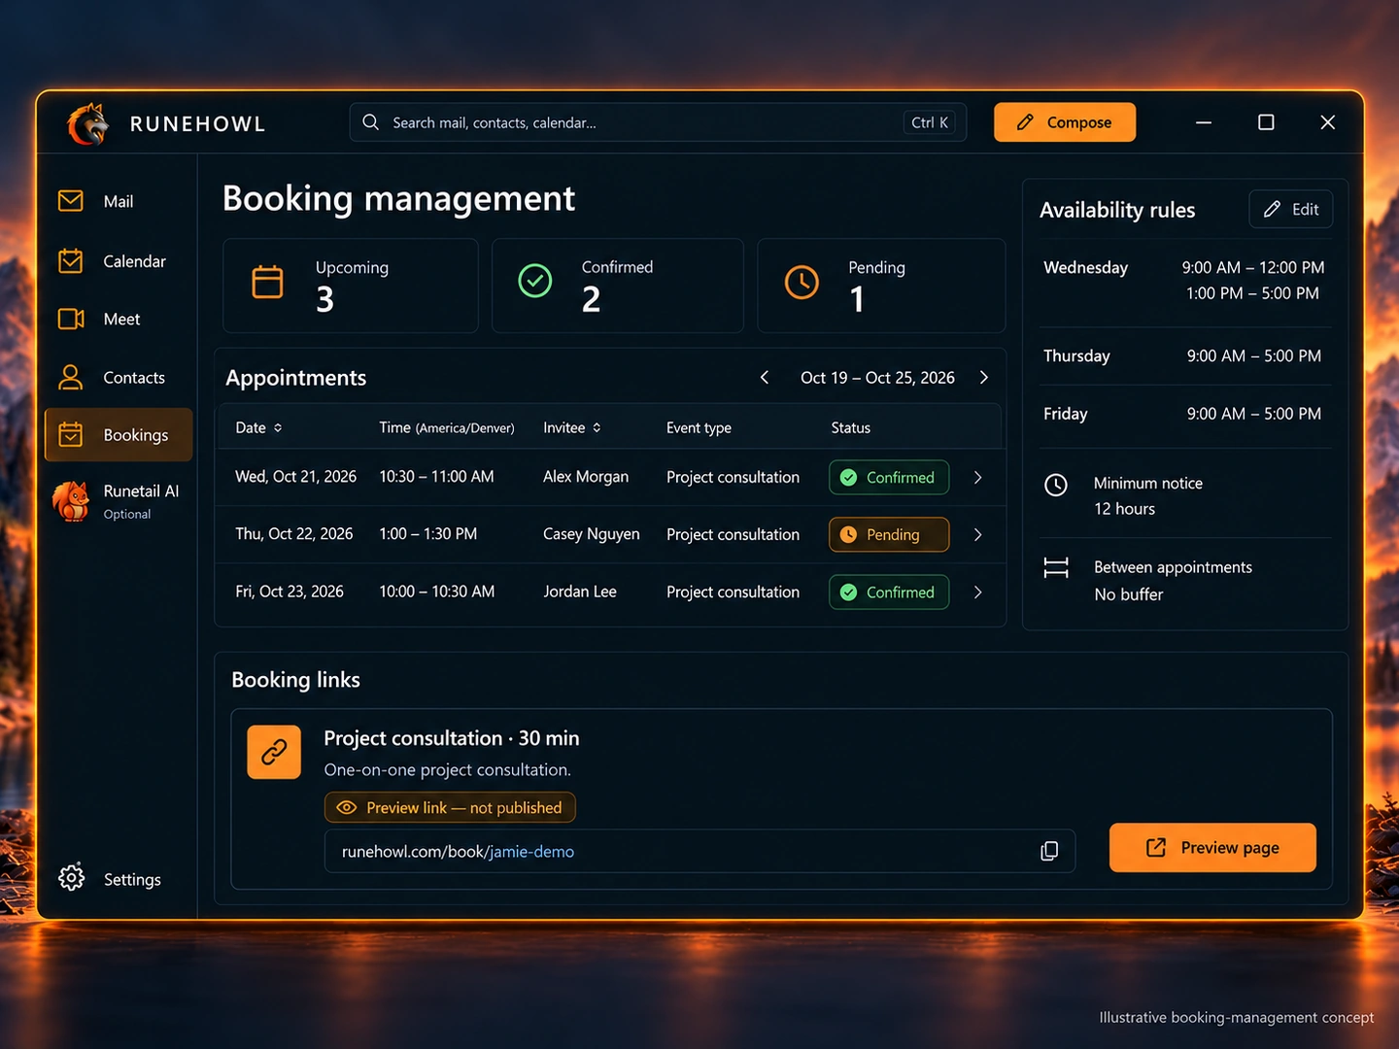Viewport: 1399px width, 1049px height.
Task: Click Compose button
Action: tap(1065, 122)
